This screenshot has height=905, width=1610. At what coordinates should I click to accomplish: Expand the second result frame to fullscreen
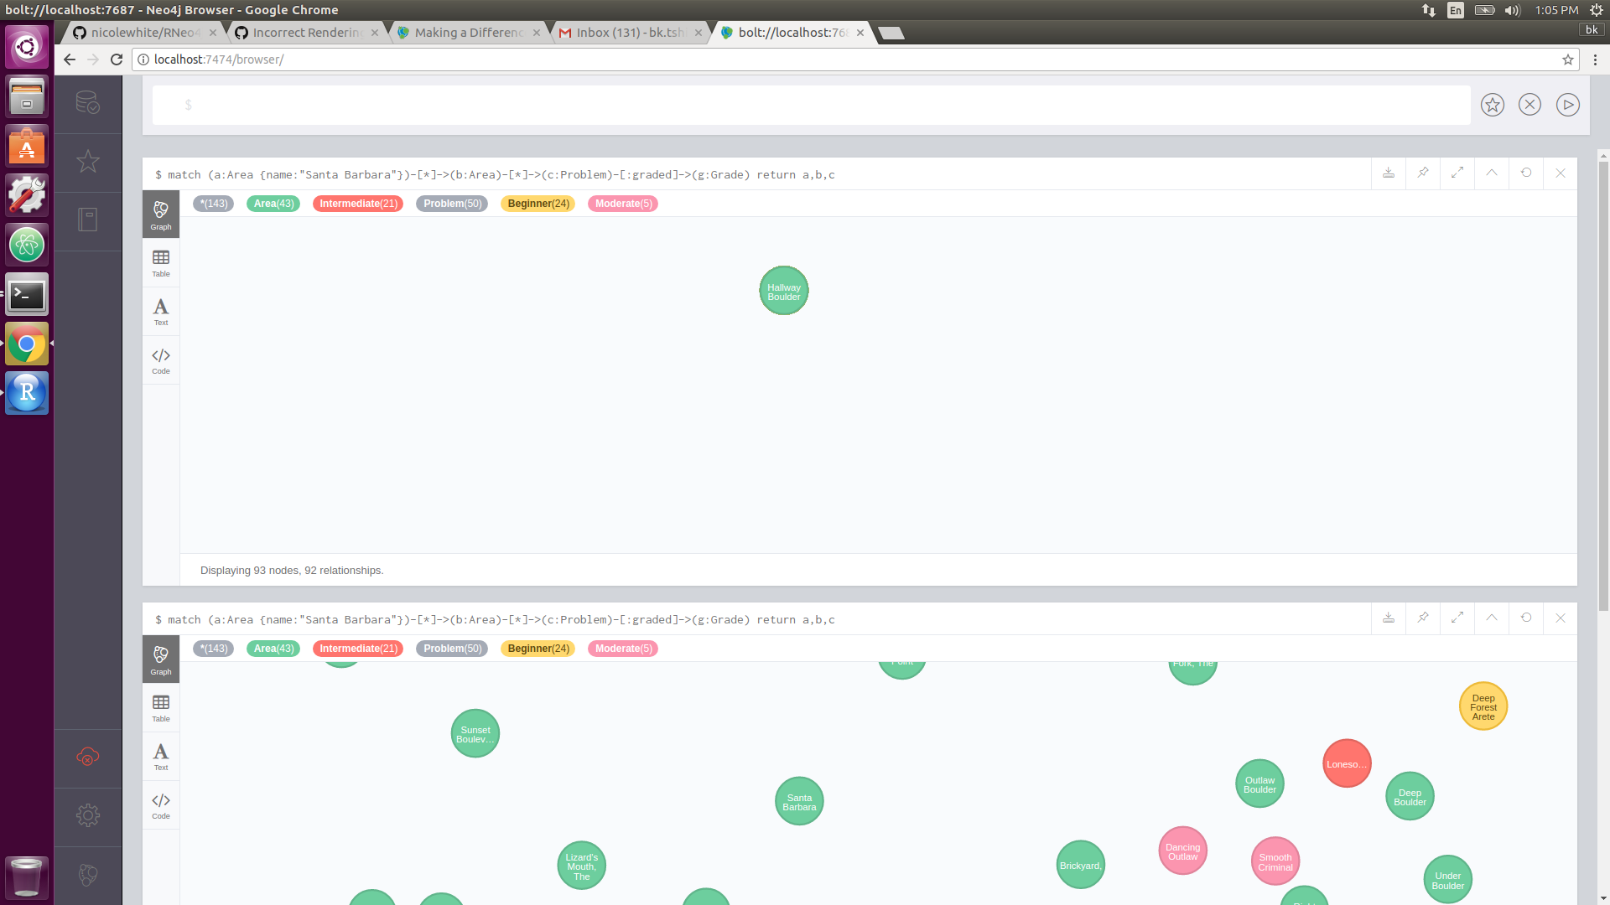[x=1457, y=618]
